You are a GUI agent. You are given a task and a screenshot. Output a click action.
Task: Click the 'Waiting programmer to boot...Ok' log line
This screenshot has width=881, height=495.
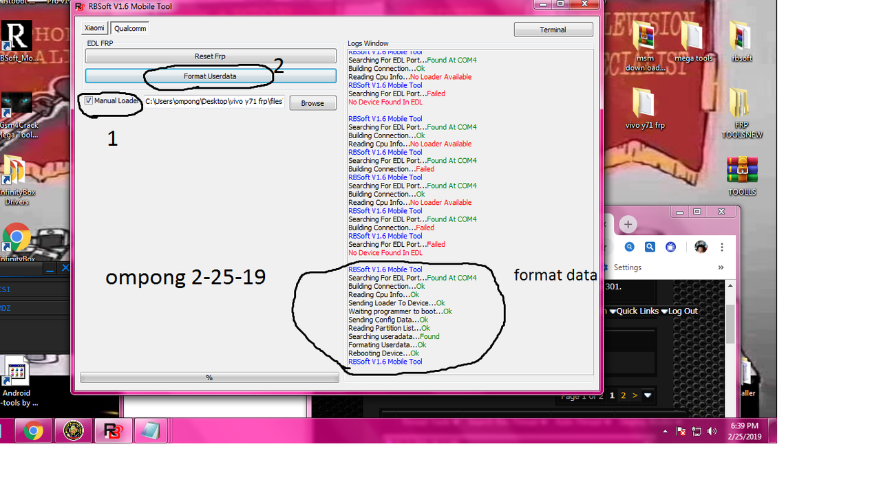coord(400,311)
